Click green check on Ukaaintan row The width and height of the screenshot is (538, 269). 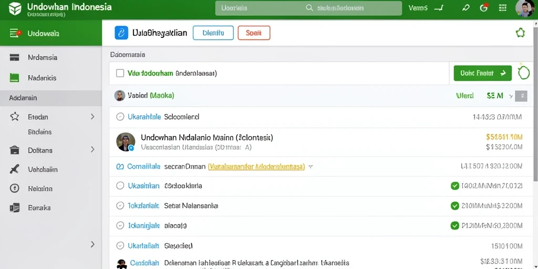click(454, 186)
